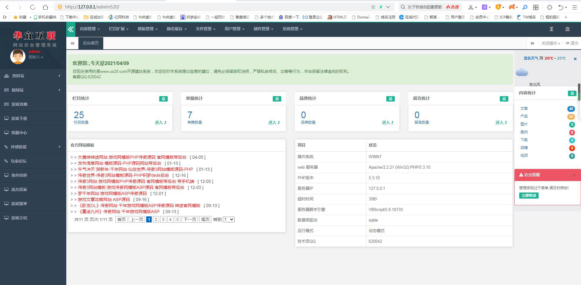Open 客服中心 in sidebar

coord(33,133)
